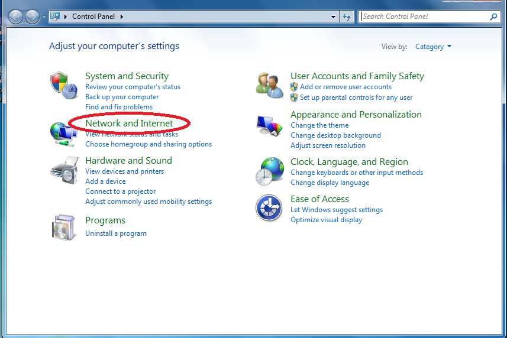Expand the View by Category dropdown
Screen dimensions: 507x338
coord(433,47)
